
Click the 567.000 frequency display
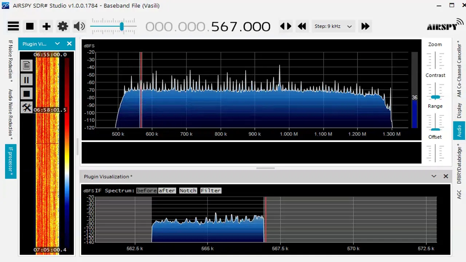[x=241, y=27]
